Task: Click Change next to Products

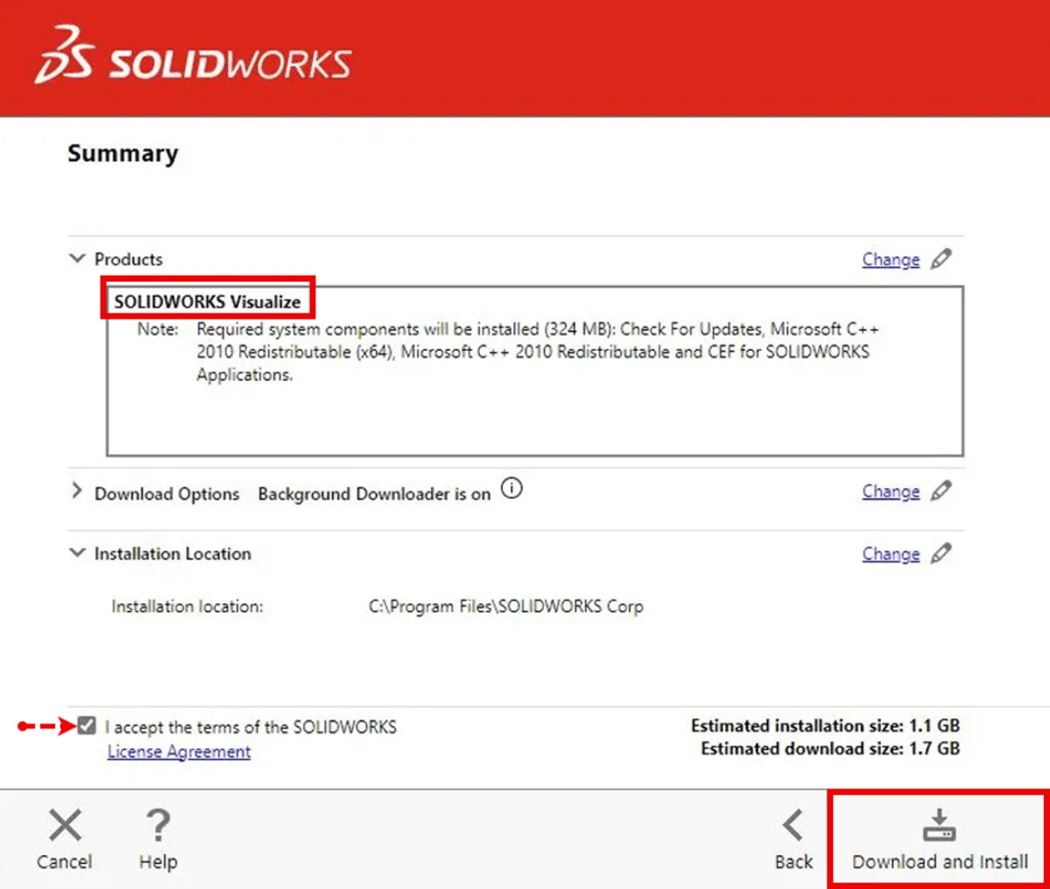Action: point(890,259)
